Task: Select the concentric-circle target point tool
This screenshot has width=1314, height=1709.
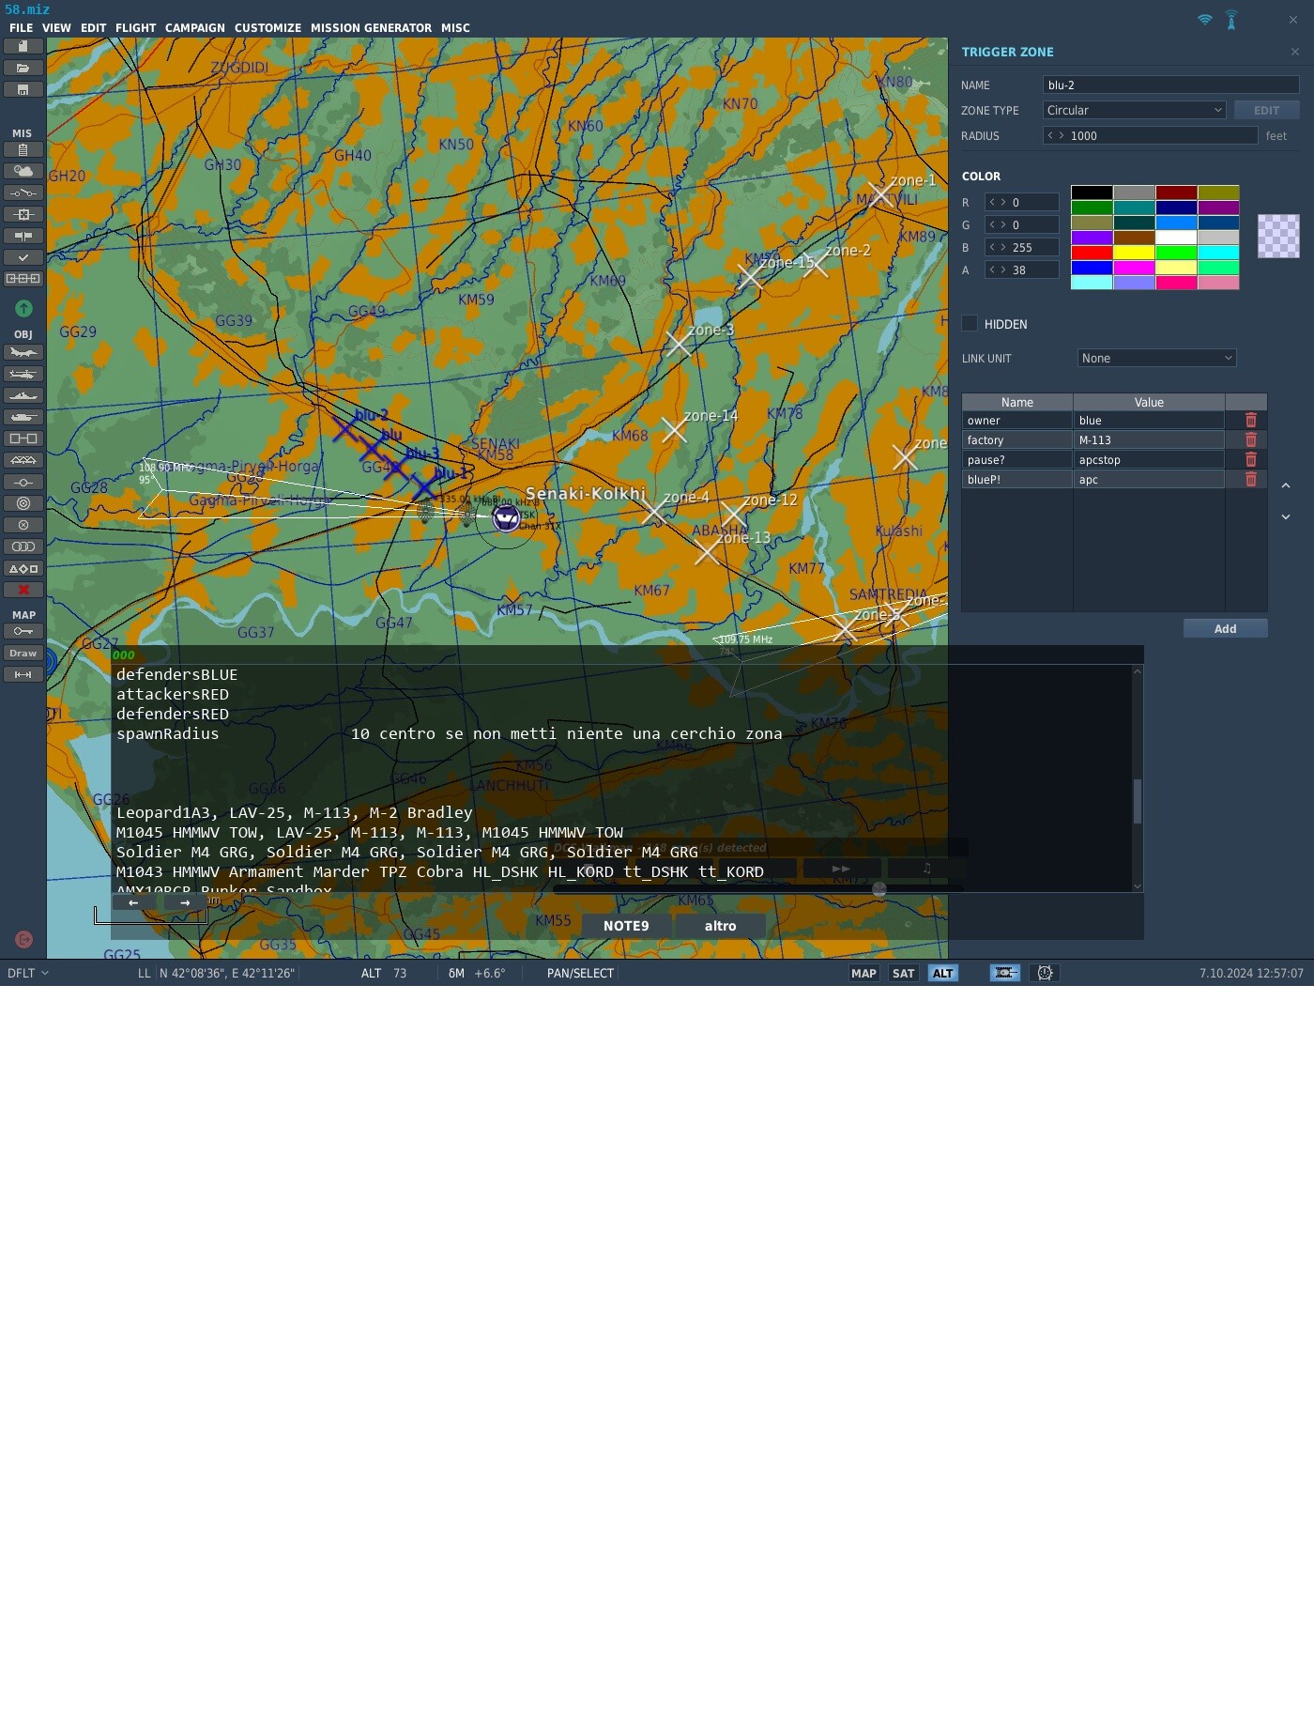Action: click(23, 503)
